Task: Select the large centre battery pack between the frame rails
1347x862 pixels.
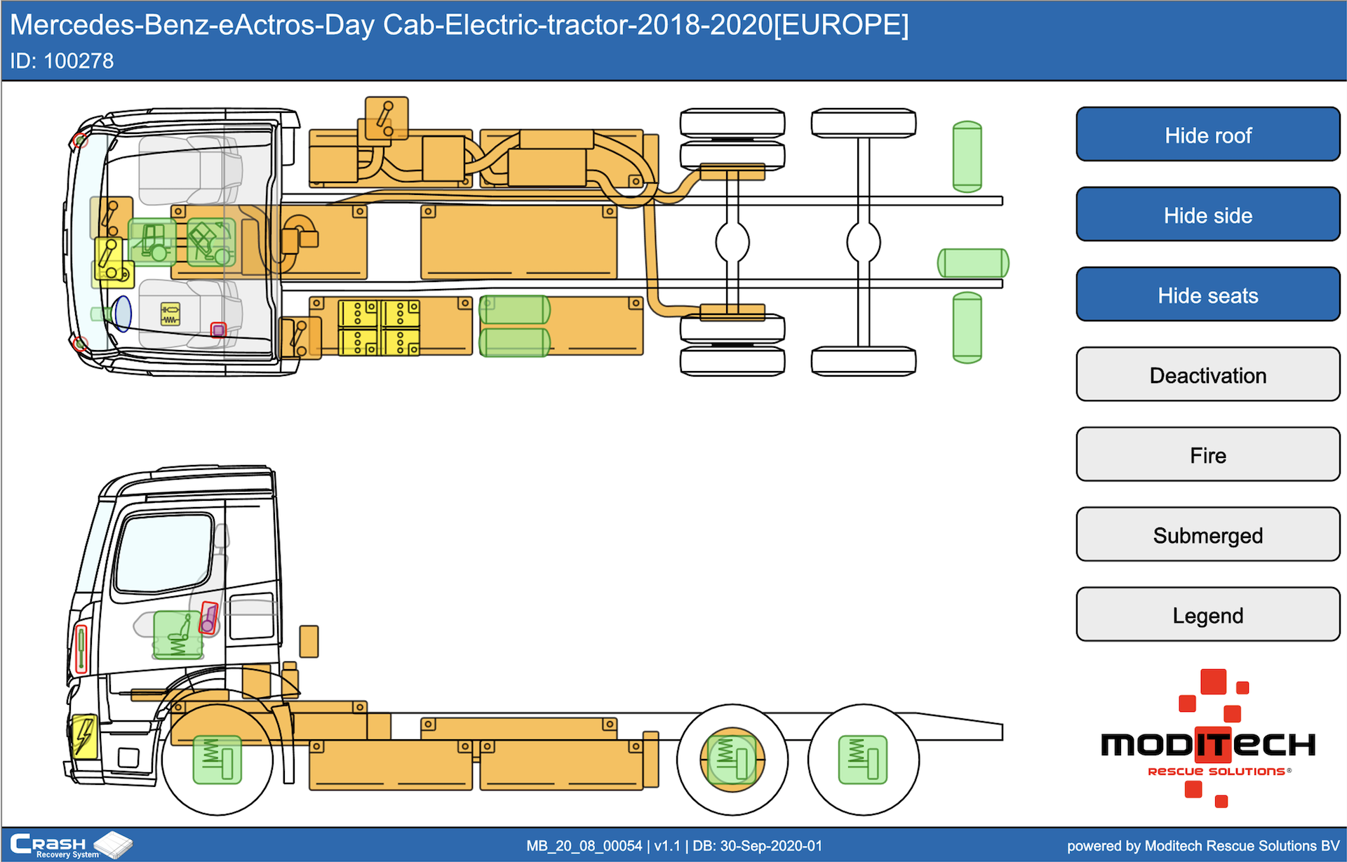Action: coord(519,242)
